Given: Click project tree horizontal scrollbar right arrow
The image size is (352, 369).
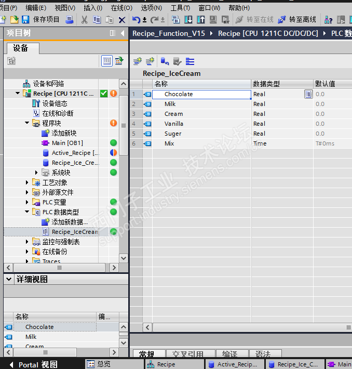Looking at the screenshot, I should point(114,268).
